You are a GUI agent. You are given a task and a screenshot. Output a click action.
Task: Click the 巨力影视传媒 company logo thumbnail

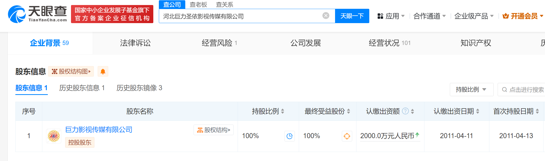pos(54,136)
